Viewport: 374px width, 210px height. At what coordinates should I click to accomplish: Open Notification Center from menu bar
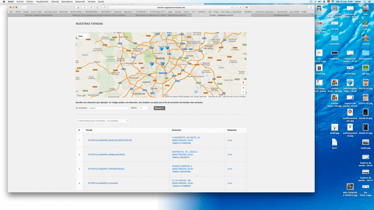tap(369, 2)
